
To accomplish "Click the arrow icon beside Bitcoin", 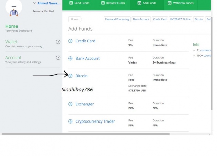I will point(70,76).
